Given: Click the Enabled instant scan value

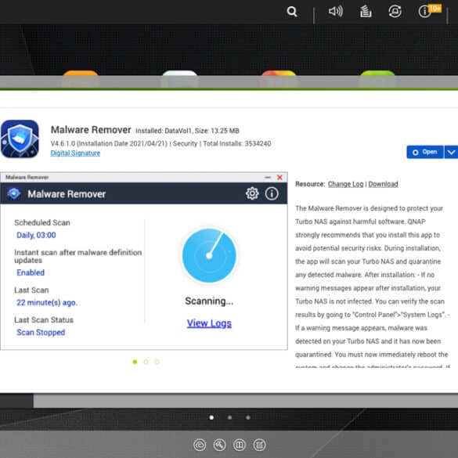Looking at the screenshot, I should pyautogui.click(x=31, y=272).
